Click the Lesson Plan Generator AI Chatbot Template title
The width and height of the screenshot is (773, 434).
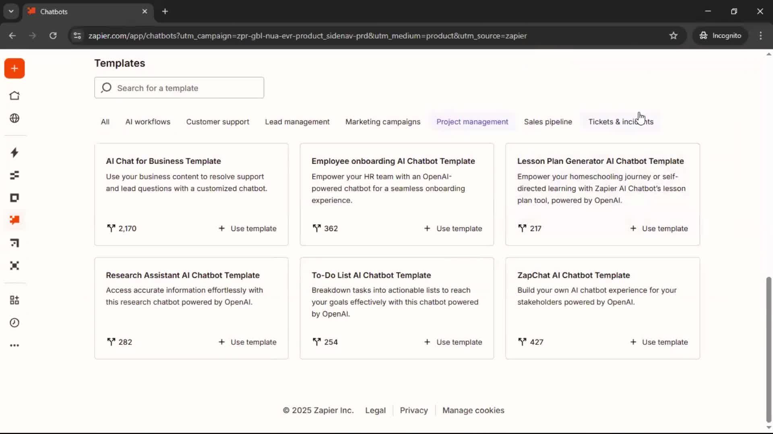pyautogui.click(x=601, y=161)
